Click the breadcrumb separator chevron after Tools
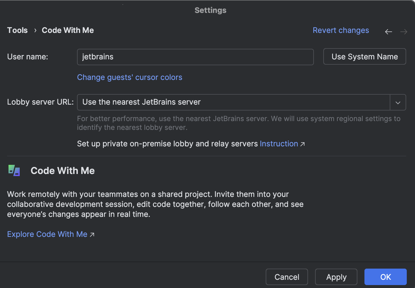 click(x=35, y=30)
